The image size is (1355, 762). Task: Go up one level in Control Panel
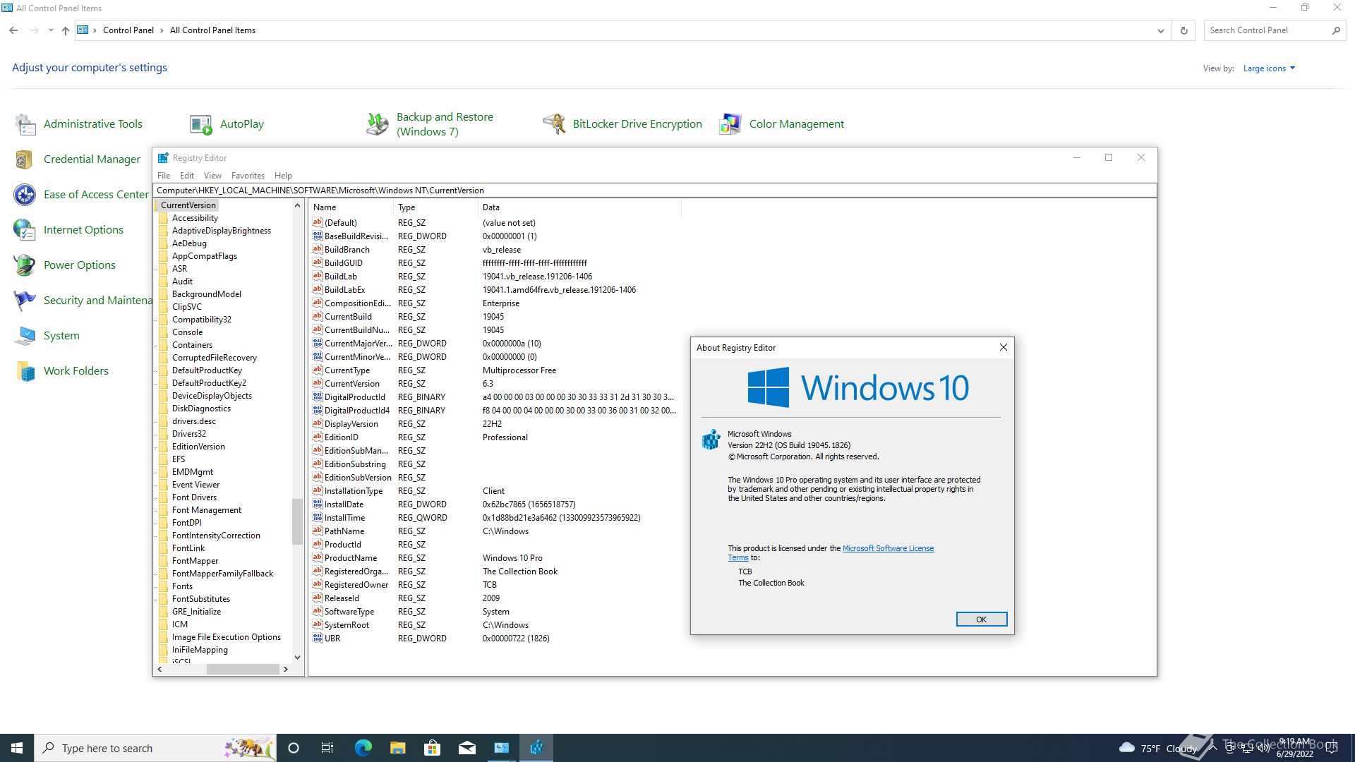(x=66, y=30)
